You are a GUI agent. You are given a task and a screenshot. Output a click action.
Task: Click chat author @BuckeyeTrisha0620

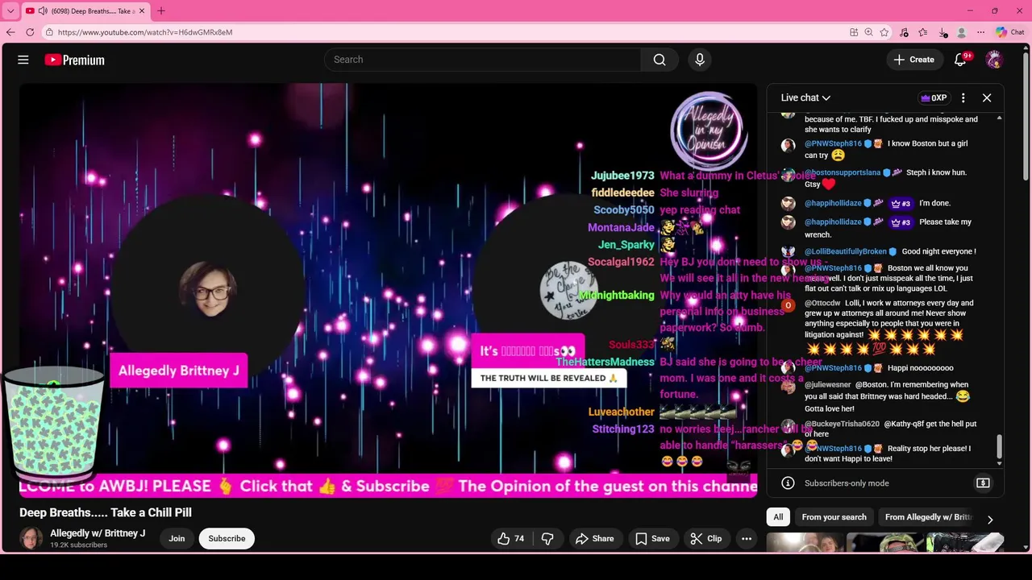click(x=842, y=424)
